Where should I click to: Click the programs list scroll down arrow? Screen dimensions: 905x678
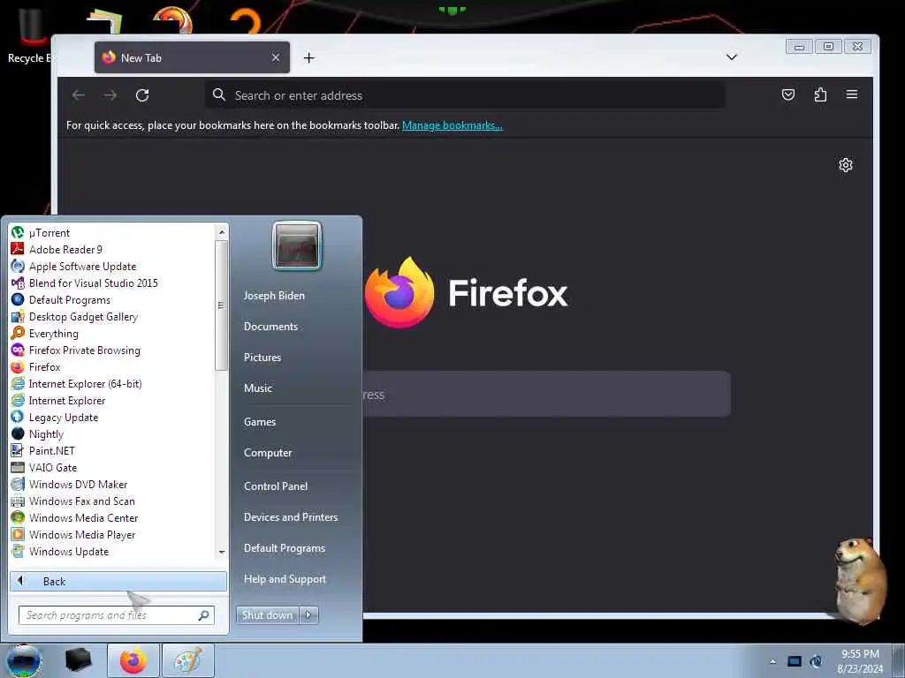[x=222, y=553]
